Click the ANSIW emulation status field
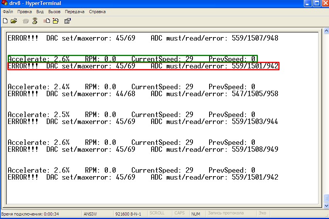 click(90, 214)
